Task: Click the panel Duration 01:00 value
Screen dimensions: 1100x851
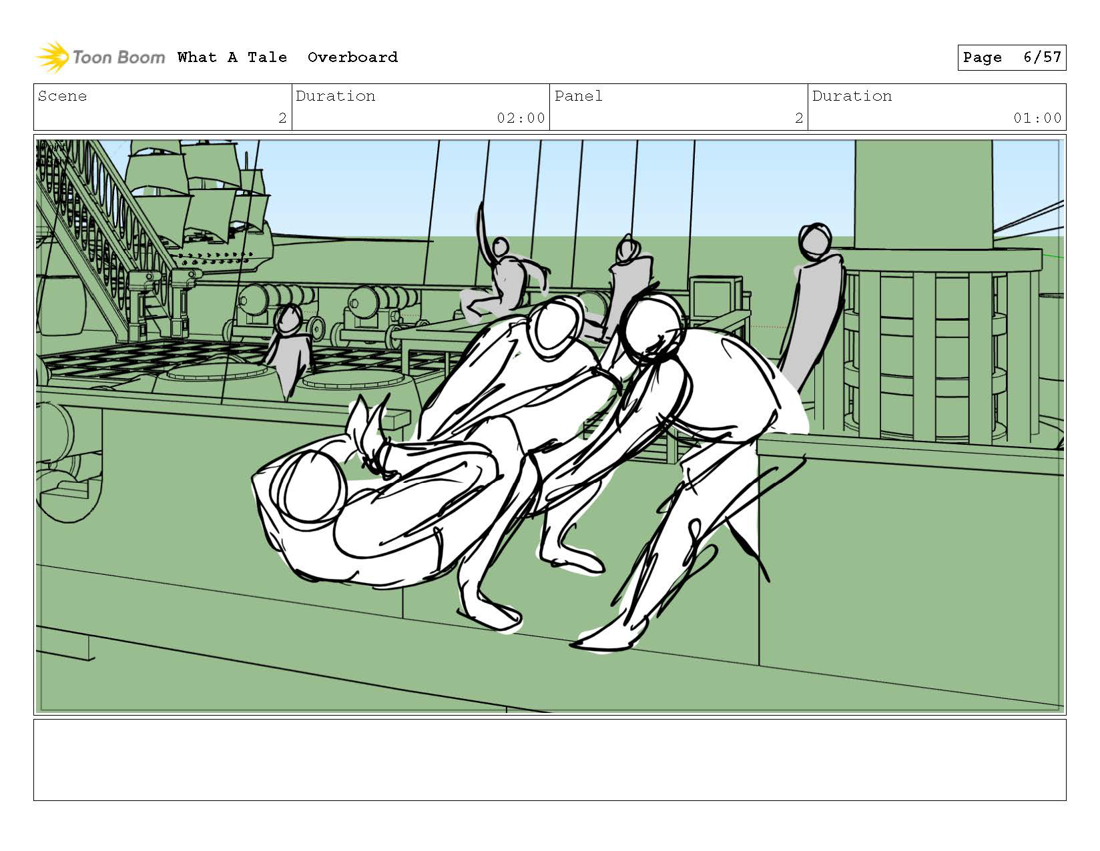Action: [1037, 118]
